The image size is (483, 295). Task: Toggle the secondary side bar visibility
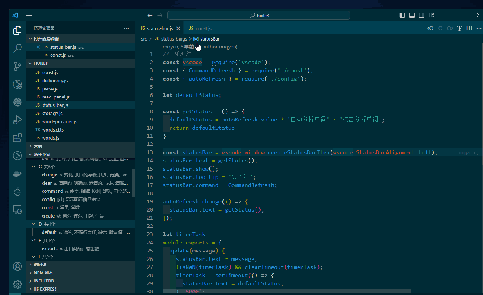click(421, 15)
